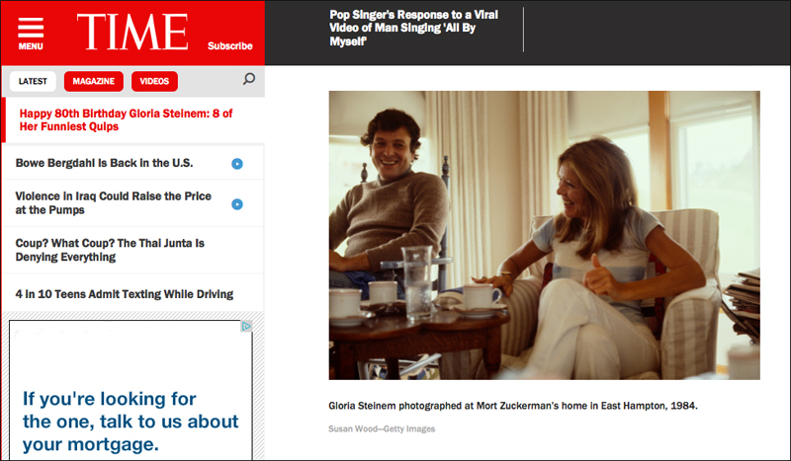Click the Gloria Steinem photograph

pyautogui.click(x=544, y=235)
